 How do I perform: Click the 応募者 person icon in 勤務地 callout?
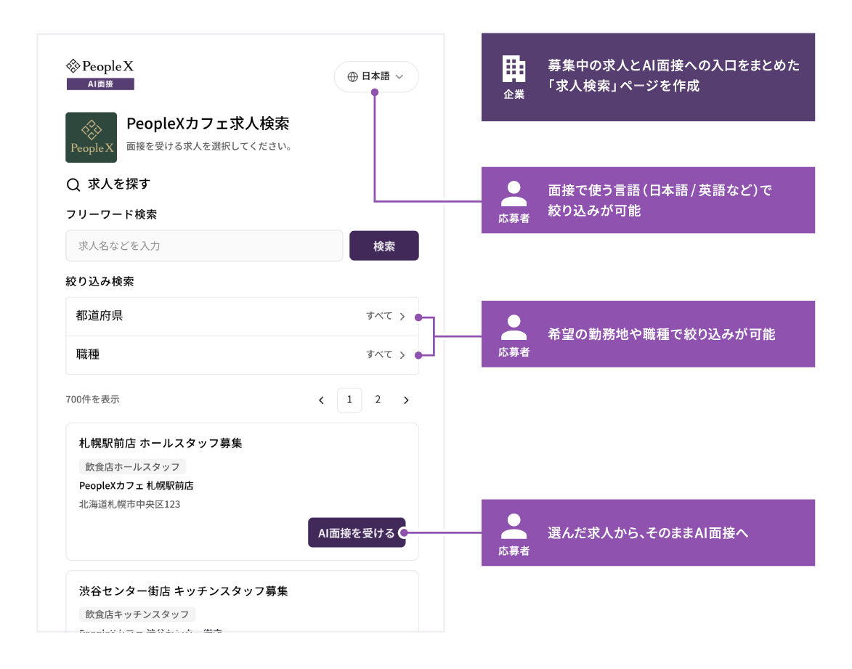pyautogui.click(x=514, y=328)
